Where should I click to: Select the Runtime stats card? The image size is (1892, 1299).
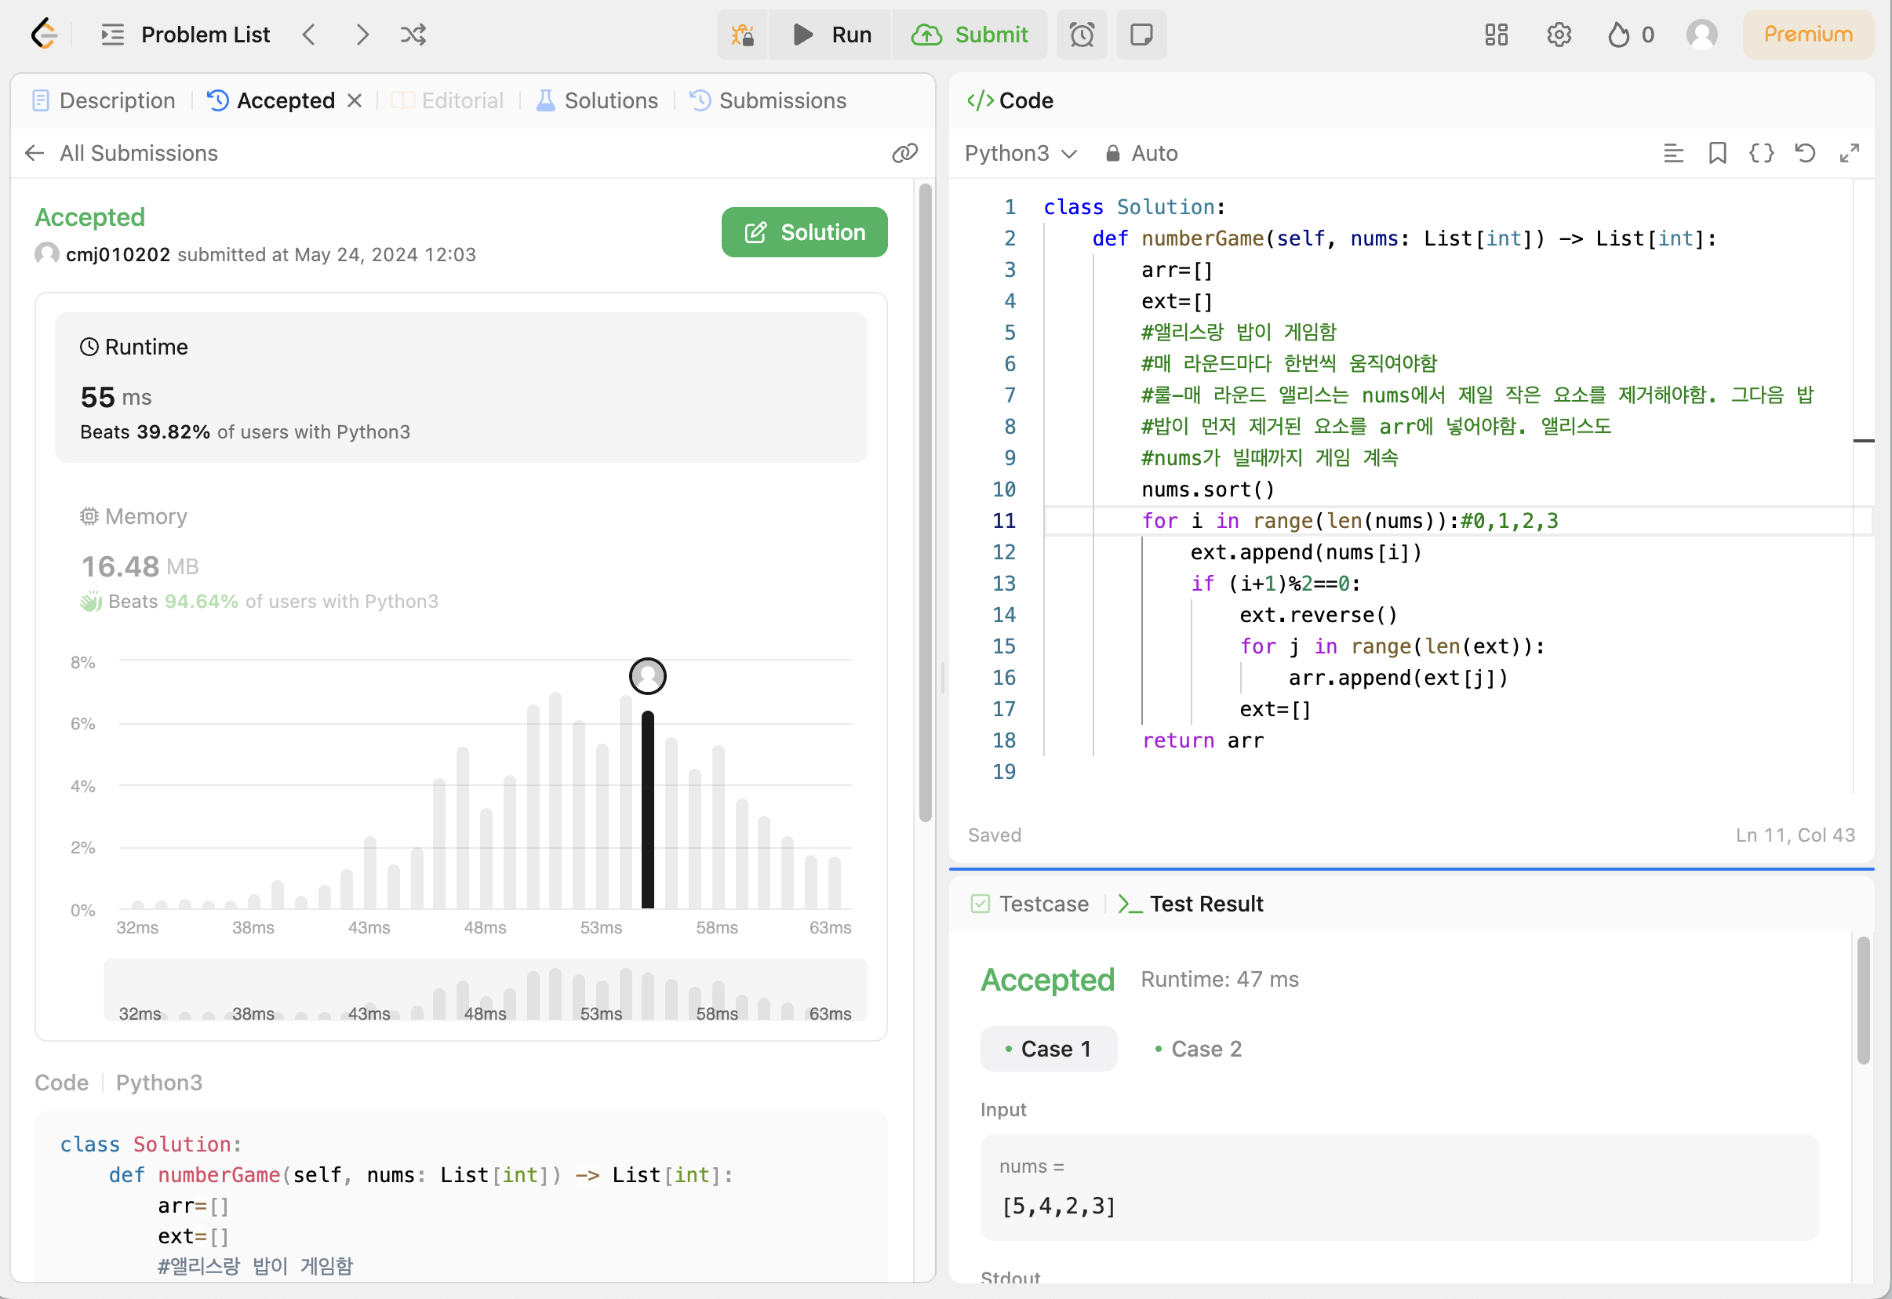pyautogui.click(x=460, y=388)
